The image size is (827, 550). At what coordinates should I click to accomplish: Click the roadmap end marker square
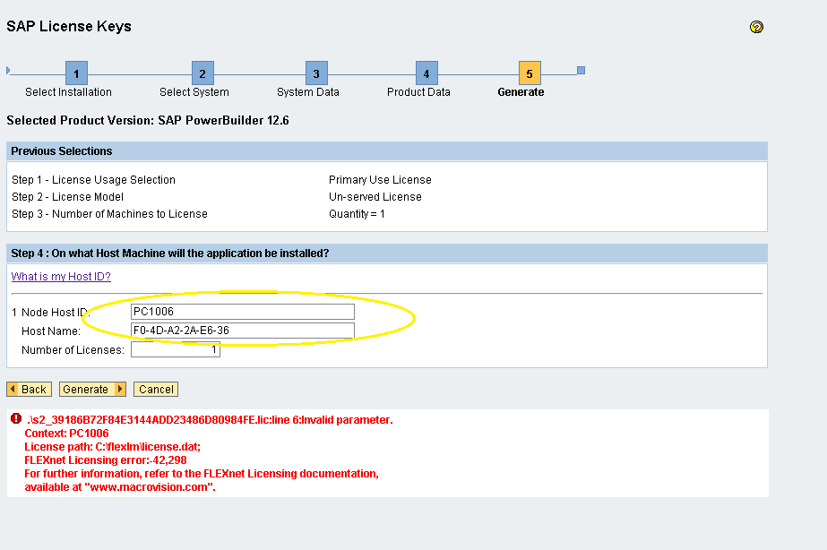tap(581, 70)
